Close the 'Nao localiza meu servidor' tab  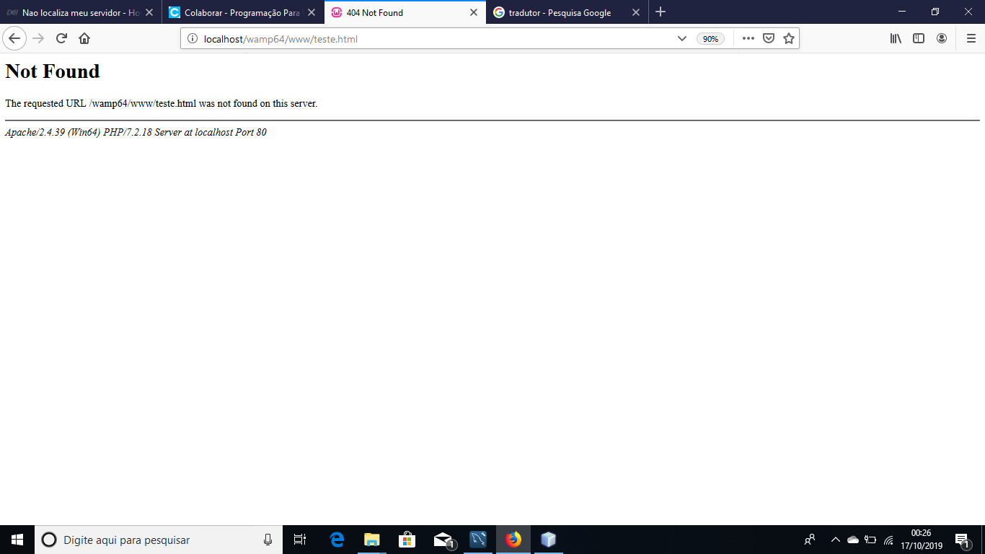[149, 12]
